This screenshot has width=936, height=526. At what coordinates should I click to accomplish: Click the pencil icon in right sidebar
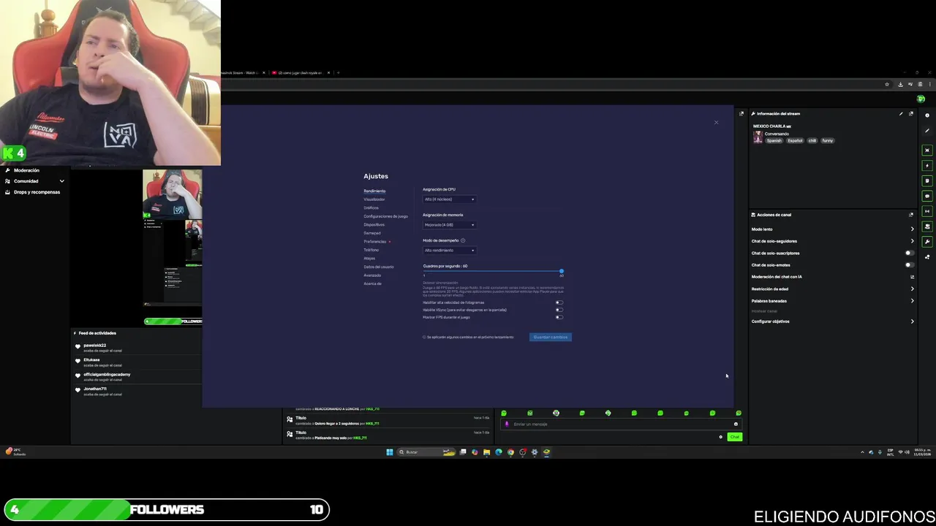[927, 131]
